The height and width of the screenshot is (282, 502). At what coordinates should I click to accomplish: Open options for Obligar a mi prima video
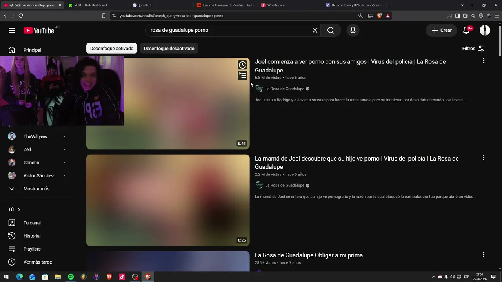coord(484,254)
